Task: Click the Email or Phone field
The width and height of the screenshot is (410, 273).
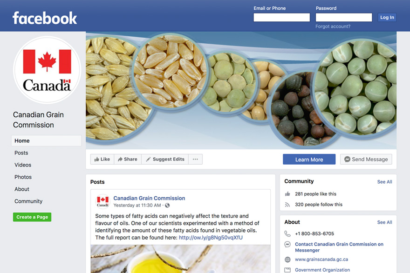Action: pyautogui.click(x=281, y=18)
